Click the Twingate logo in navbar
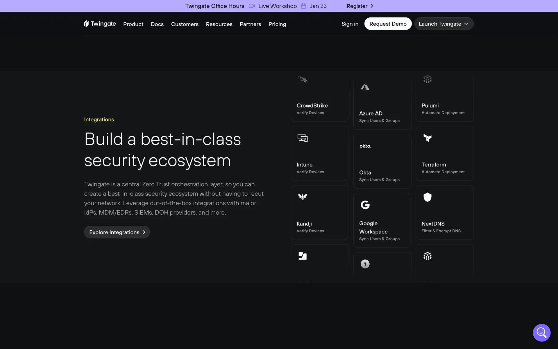The image size is (558, 349). [100, 24]
